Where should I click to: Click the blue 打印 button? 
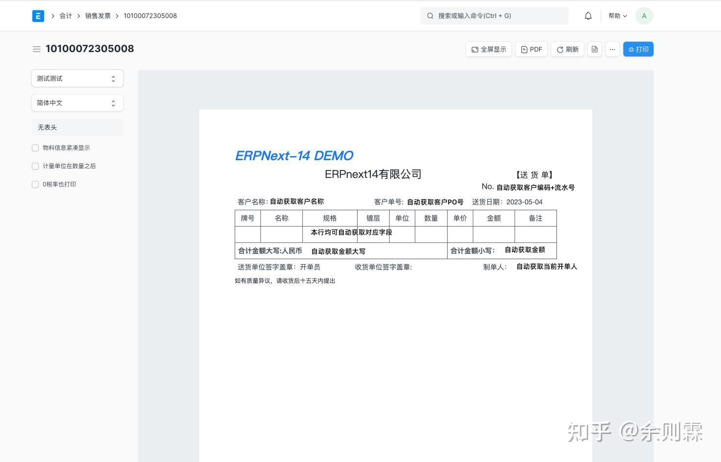click(x=638, y=49)
